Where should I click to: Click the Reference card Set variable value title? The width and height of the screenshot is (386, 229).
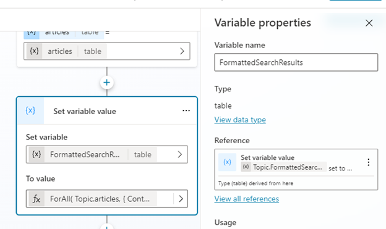(x=267, y=157)
